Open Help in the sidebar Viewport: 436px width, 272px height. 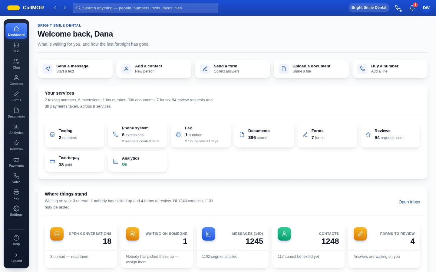(16, 240)
